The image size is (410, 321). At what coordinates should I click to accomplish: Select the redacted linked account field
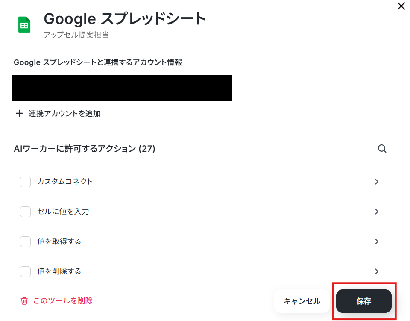pos(122,88)
